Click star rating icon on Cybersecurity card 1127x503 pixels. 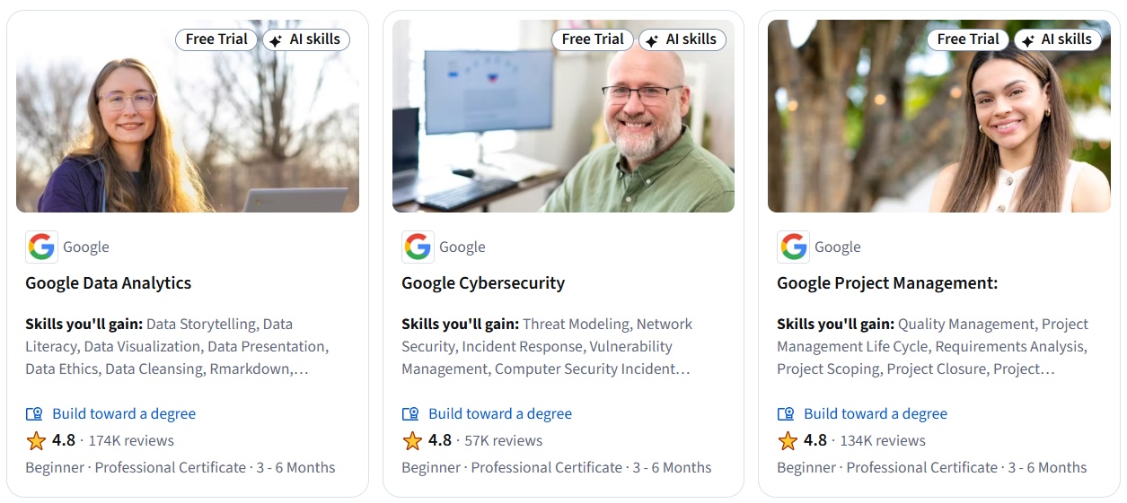pos(412,441)
